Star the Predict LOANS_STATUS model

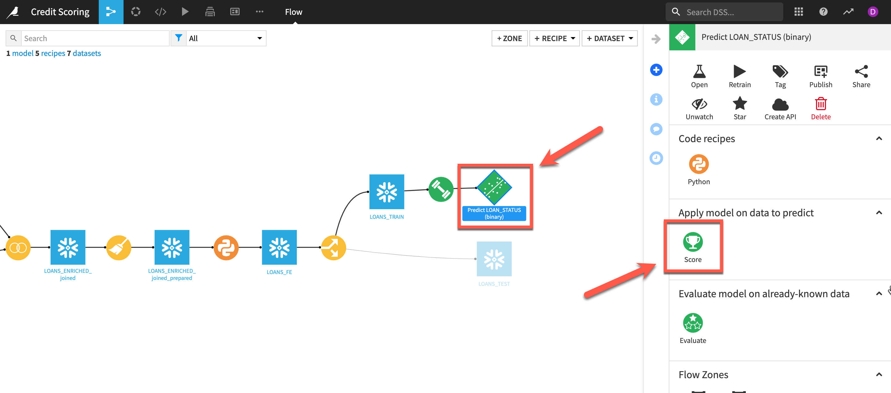740,104
